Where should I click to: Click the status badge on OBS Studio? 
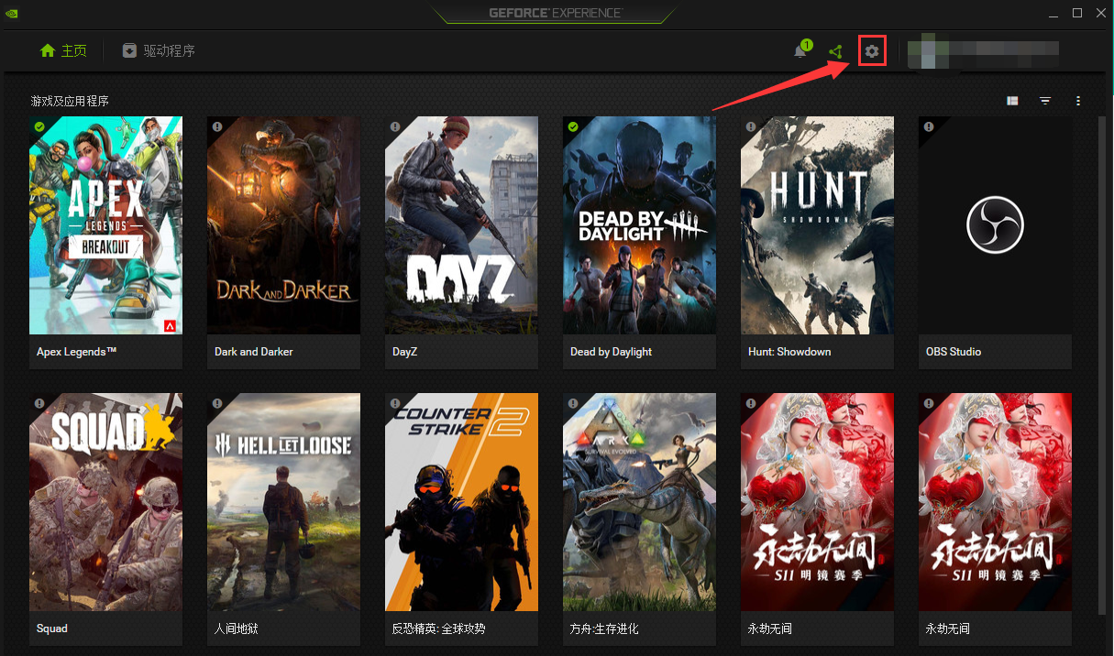tap(929, 126)
